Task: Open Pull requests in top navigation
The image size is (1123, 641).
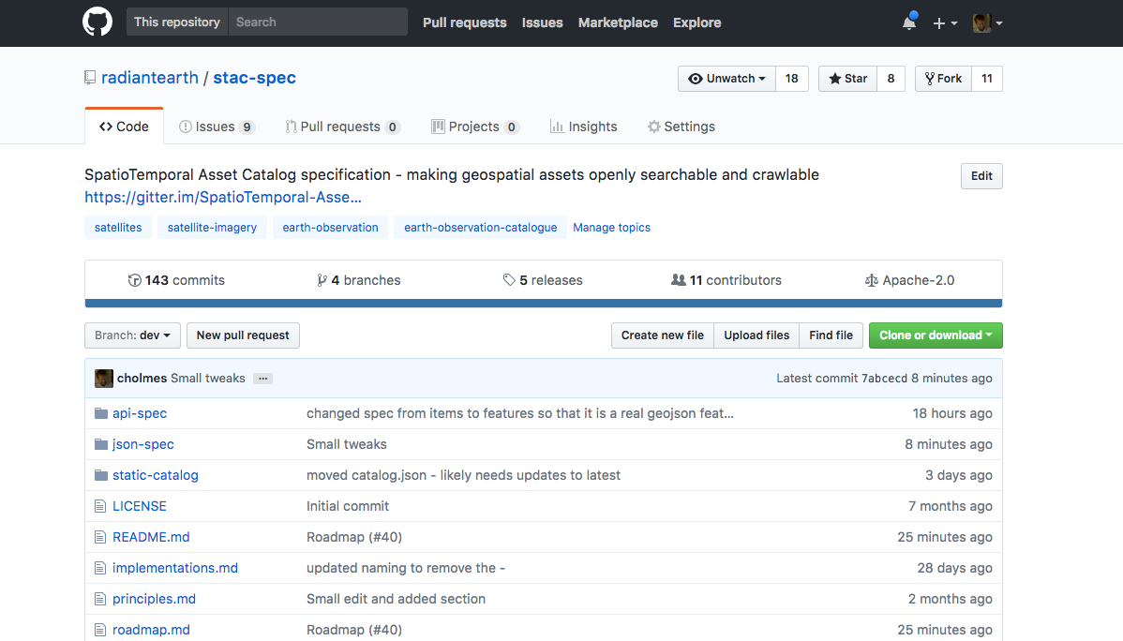Action: tap(465, 22)
